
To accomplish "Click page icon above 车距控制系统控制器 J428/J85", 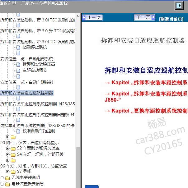I will click(18, 98).
